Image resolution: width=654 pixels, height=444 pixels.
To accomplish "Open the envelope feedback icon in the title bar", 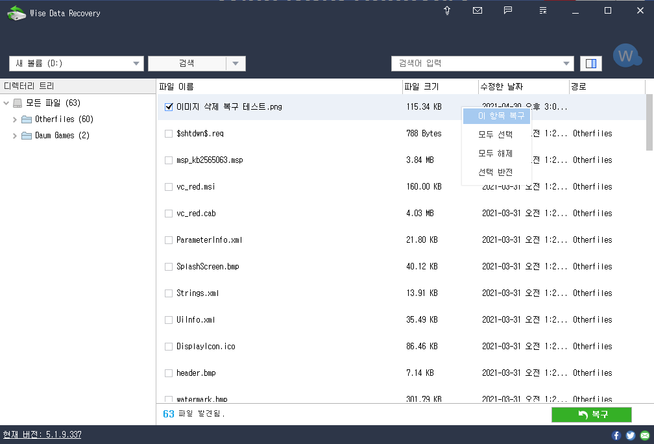I will [x=478, y=10].
